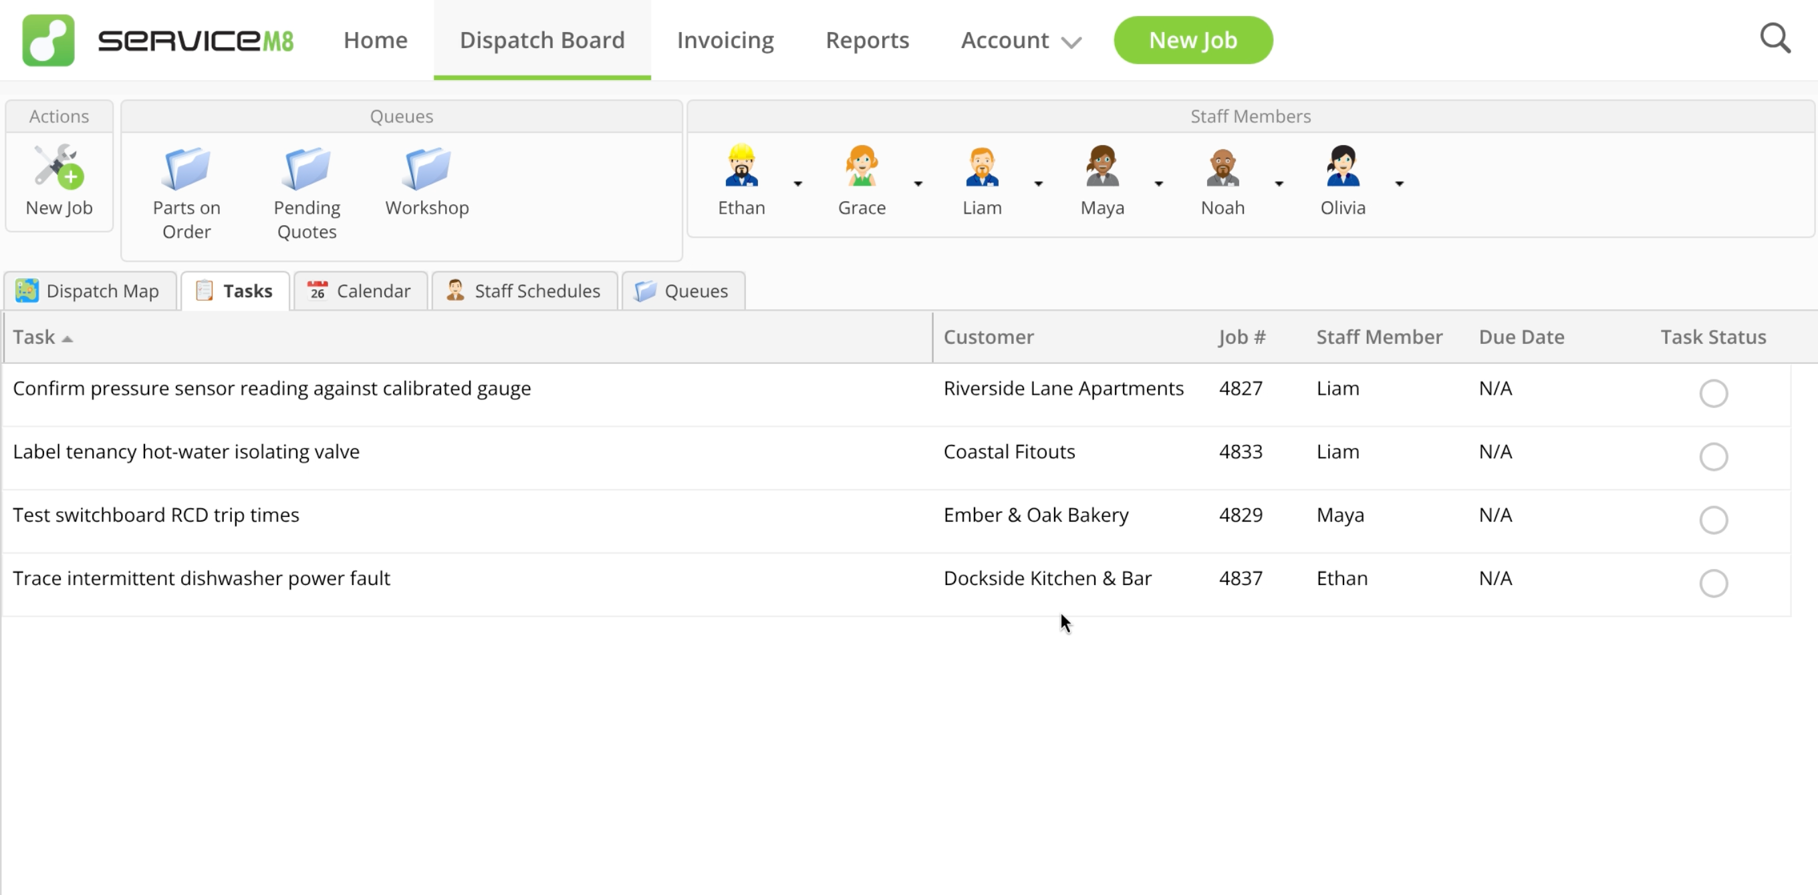The height and width of the screenshot is (895, 1818).
Task: Mark the Label tenancy valve task complete
Action: pos(1713,457)
